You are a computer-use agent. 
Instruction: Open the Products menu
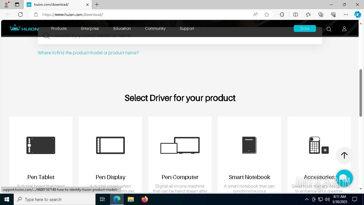pyautogui.click(x=59, y=28)
